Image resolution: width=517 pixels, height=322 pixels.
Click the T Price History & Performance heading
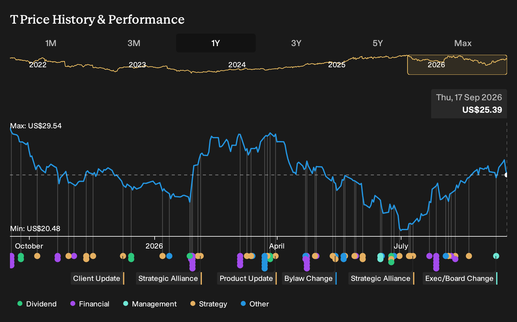tap(97, 19)
